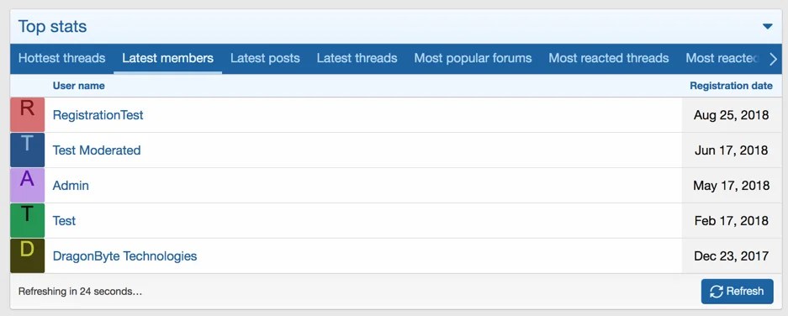Open the Latest posts tab

(x=266, y=58)
